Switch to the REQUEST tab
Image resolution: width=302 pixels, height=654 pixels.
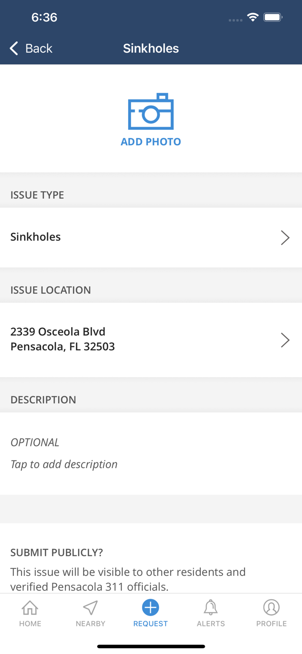click(x=150, y=613)
